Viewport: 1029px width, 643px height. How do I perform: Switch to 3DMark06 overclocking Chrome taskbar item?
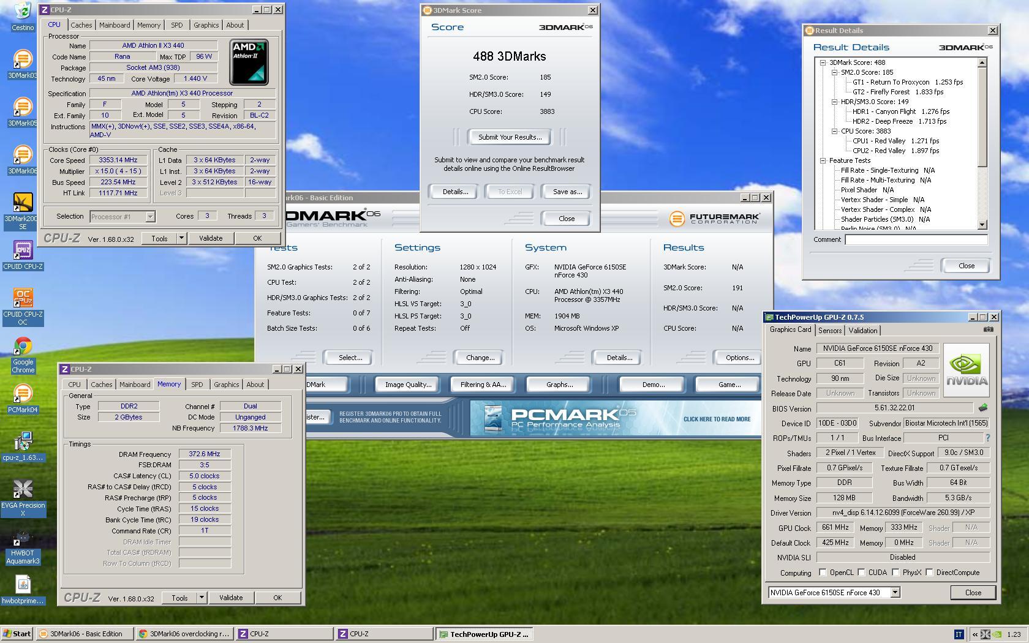coord(184,634)
